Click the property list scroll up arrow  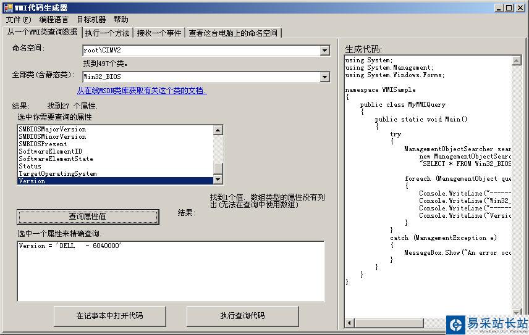coord(218,130)
